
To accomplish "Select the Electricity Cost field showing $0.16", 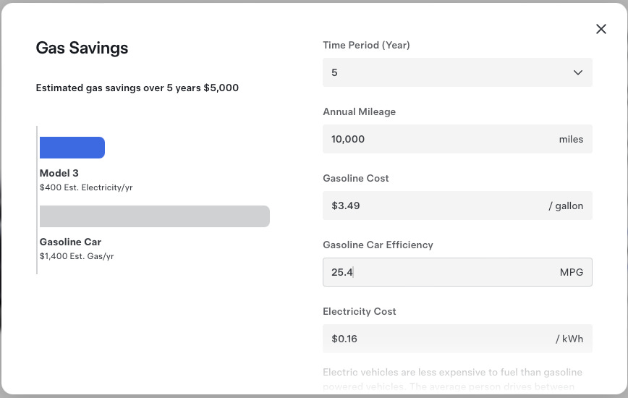I will (434, 339).
